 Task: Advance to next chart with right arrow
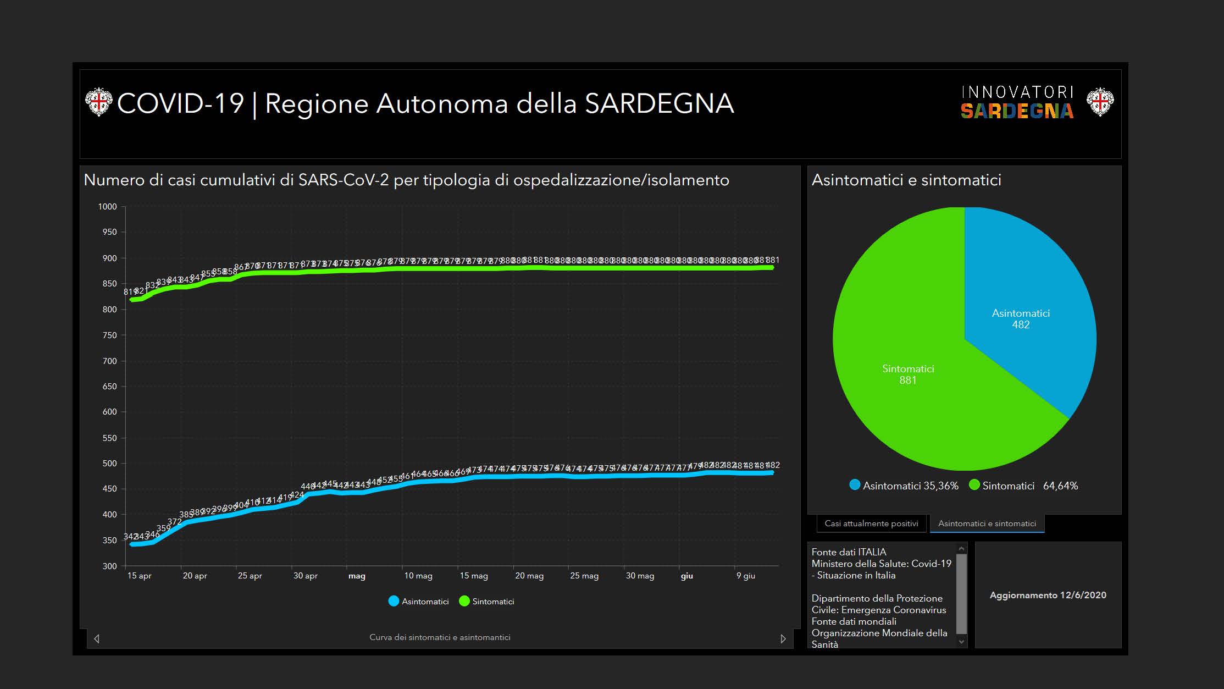[783, 638]
